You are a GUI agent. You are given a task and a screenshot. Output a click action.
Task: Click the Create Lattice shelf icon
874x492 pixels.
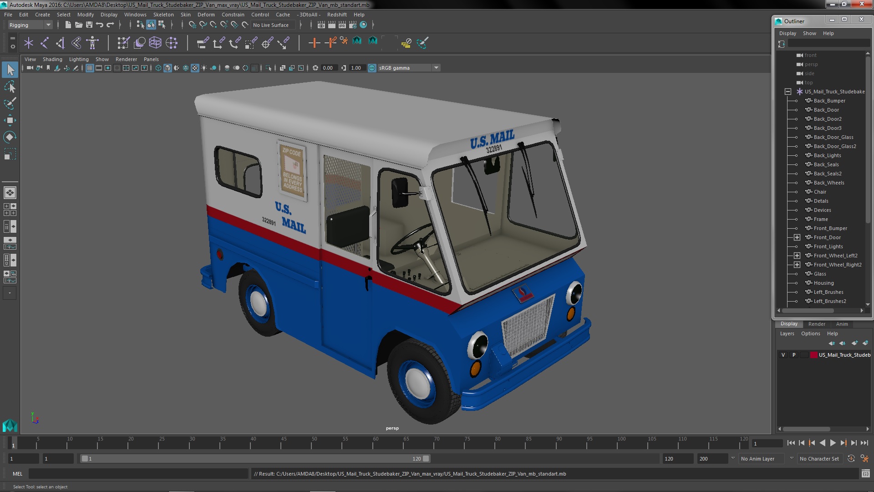[x=155, y=43]
